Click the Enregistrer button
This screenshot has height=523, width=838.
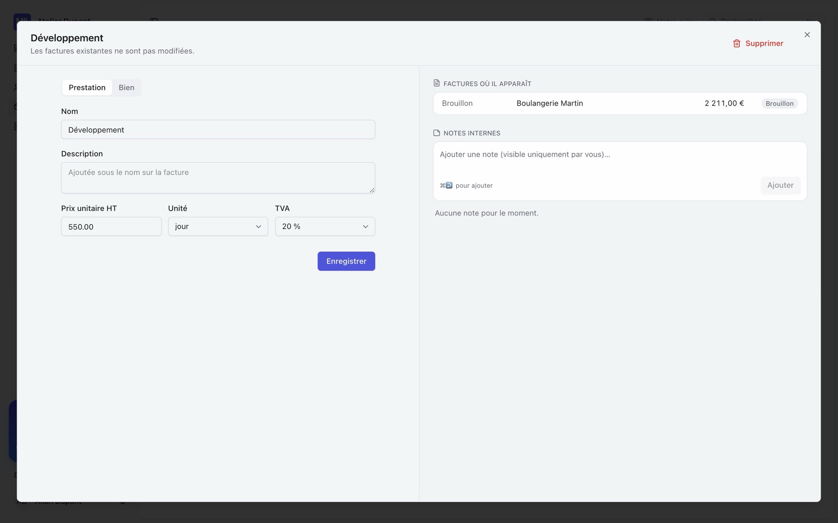pyautogui.click(x=346, y=261)
